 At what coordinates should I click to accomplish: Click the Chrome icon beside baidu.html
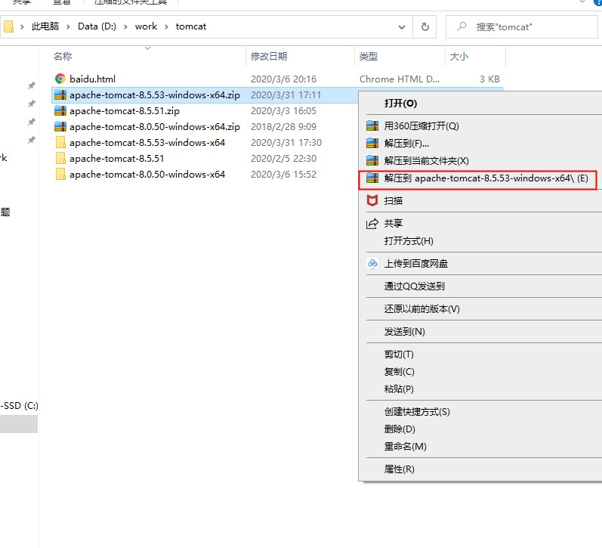coord(60,79)
